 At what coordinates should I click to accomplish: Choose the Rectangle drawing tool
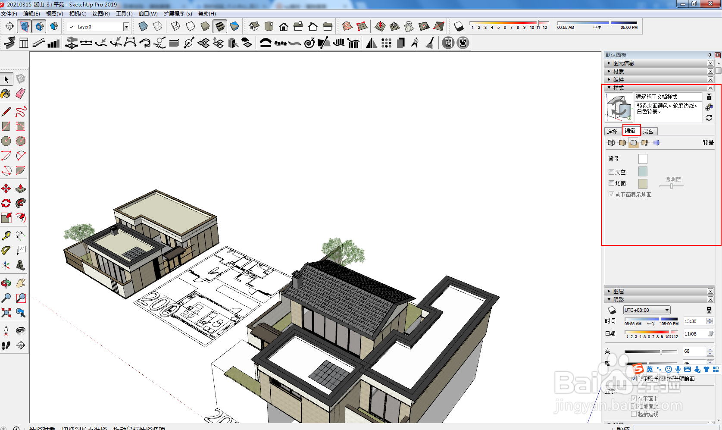[x=6, y=126]
